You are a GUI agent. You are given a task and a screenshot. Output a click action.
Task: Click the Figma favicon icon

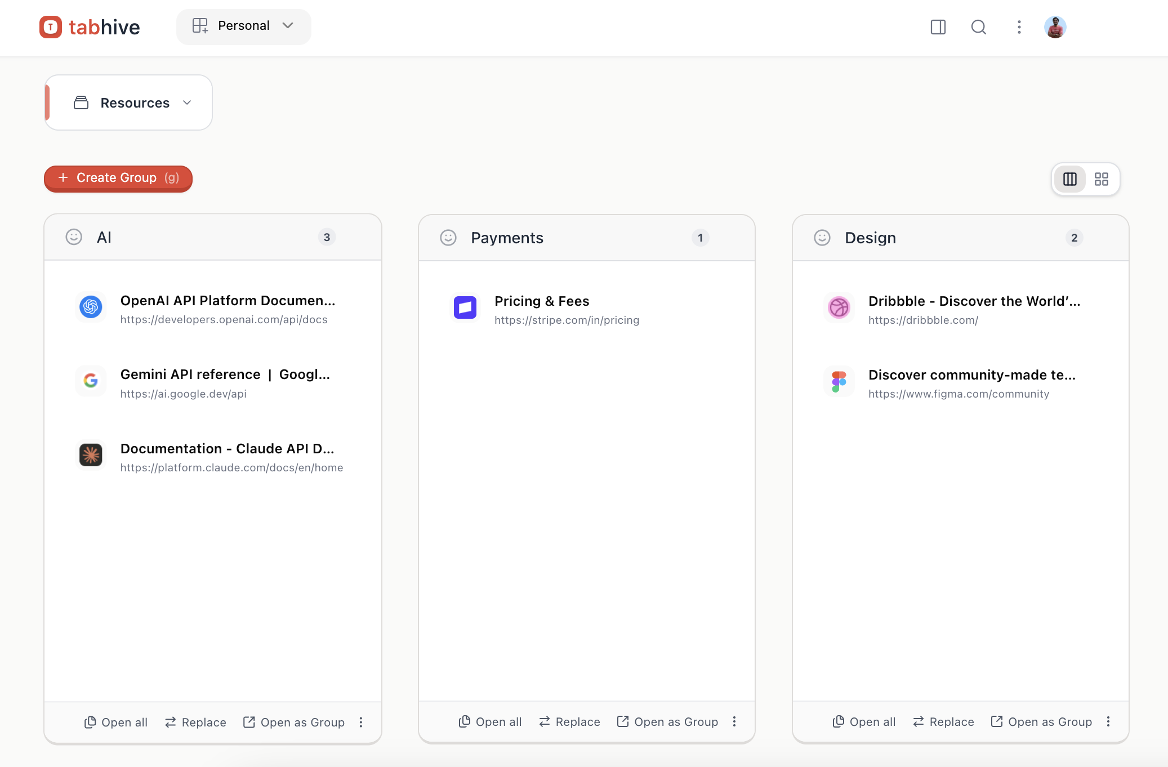[x=839, y=381]
